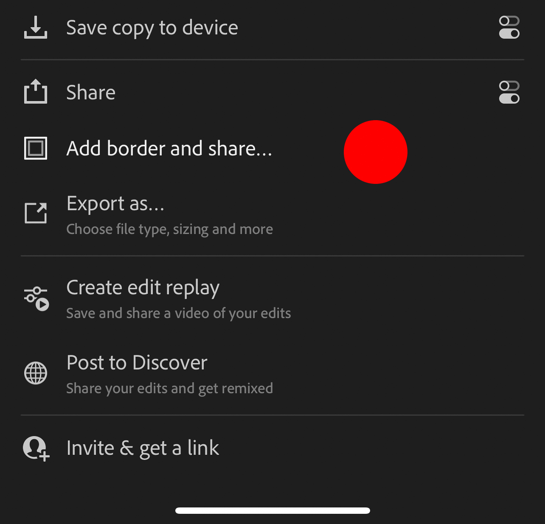
Task: Tap the Export as arrow-box icon
Action: coord(36,213)
